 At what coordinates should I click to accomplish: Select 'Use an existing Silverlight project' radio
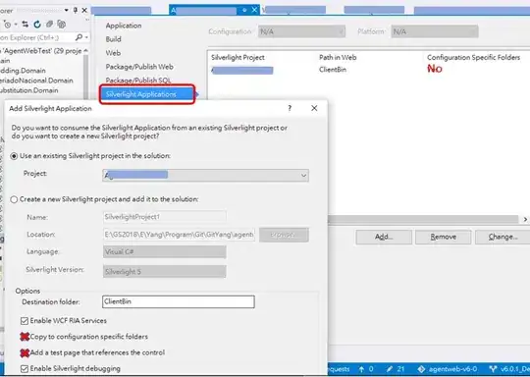(14, 156)
